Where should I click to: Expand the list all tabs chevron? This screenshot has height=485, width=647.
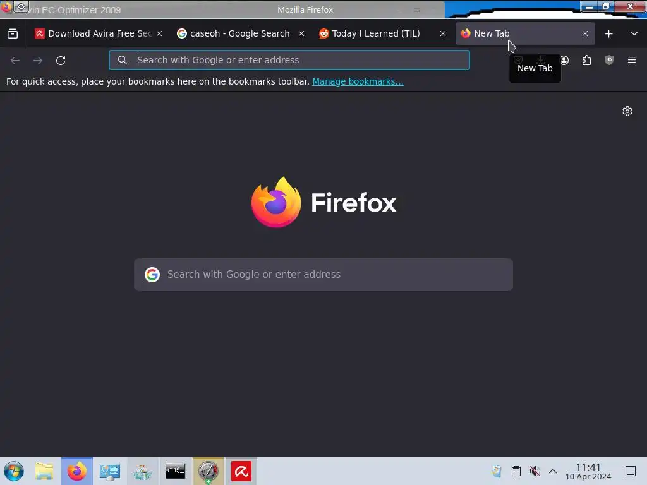click(x=634, y=33)
